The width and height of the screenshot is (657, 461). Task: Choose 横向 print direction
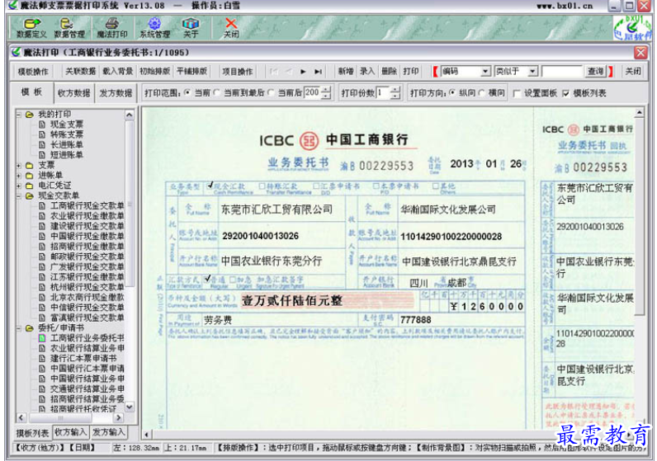click(481, 92)
